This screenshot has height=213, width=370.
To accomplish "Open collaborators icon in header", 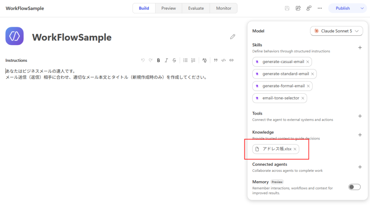I will (x=309, y=8).
